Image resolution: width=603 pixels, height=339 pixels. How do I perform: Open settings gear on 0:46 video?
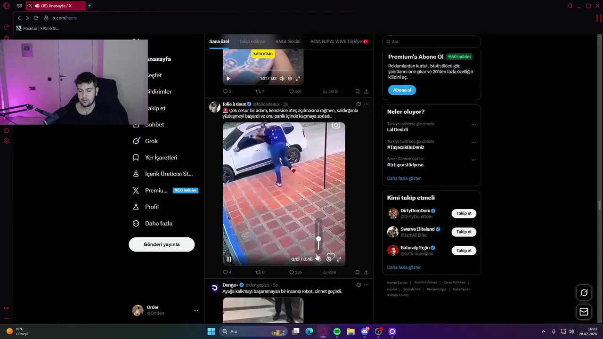pyautogui.click(x=329, y=259)
